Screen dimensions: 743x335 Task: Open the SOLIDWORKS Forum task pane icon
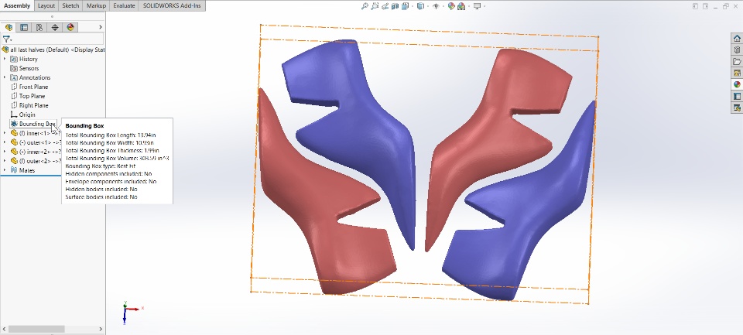pos(737,108)
